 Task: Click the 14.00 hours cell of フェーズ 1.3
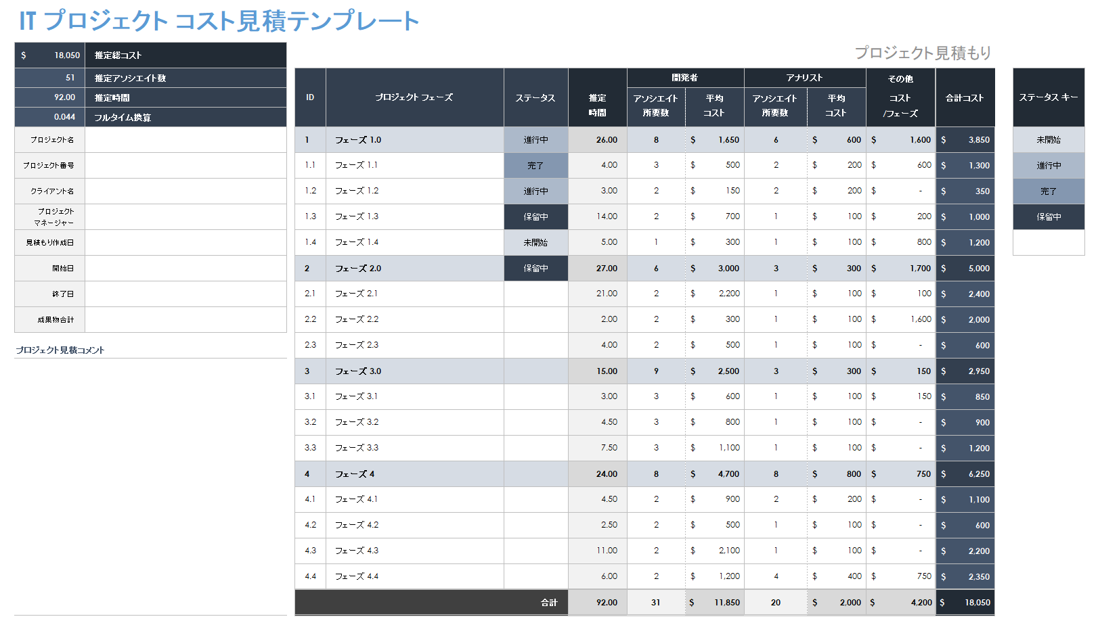point(598,217)
